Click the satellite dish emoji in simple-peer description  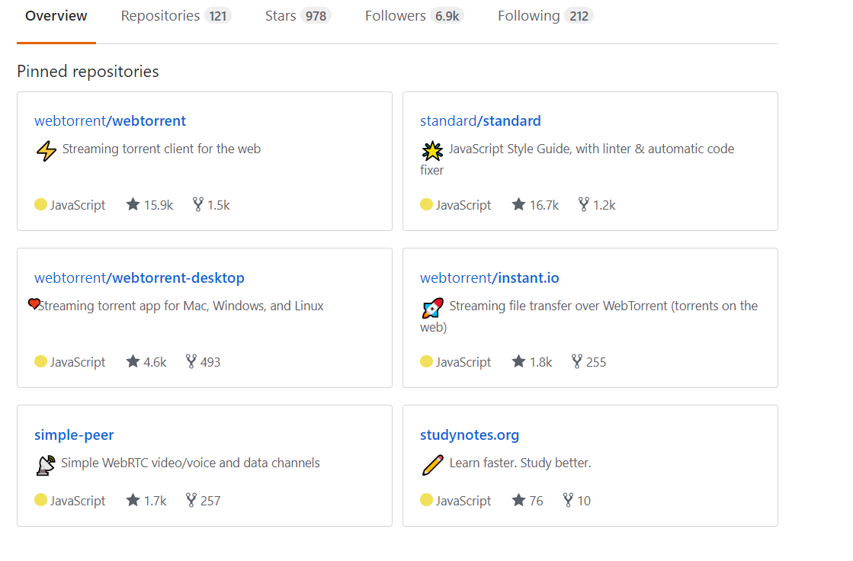46,465
